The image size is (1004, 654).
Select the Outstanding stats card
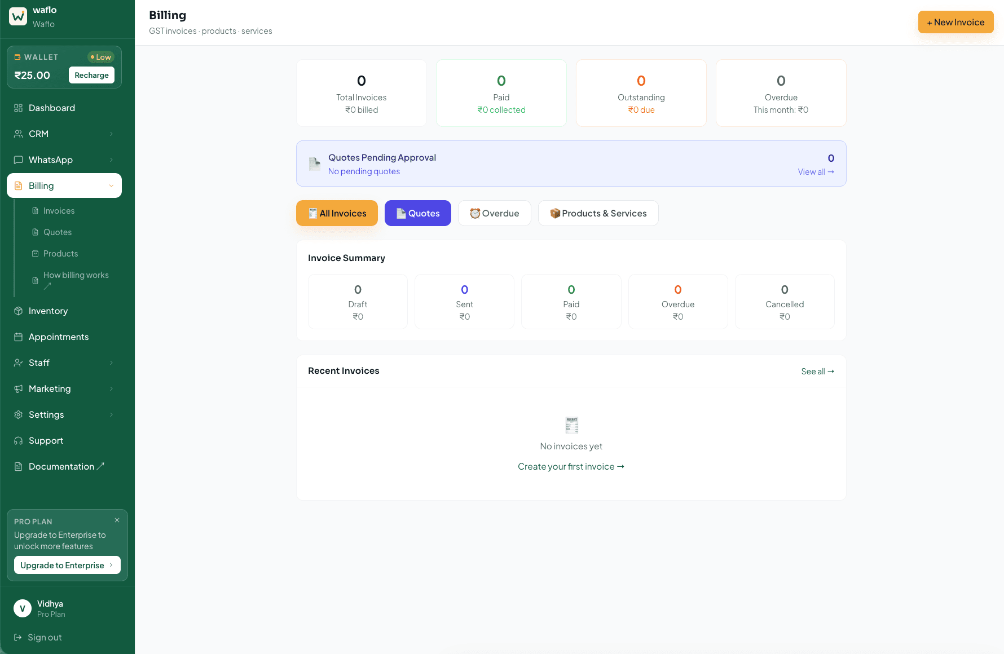pos(641,93)
